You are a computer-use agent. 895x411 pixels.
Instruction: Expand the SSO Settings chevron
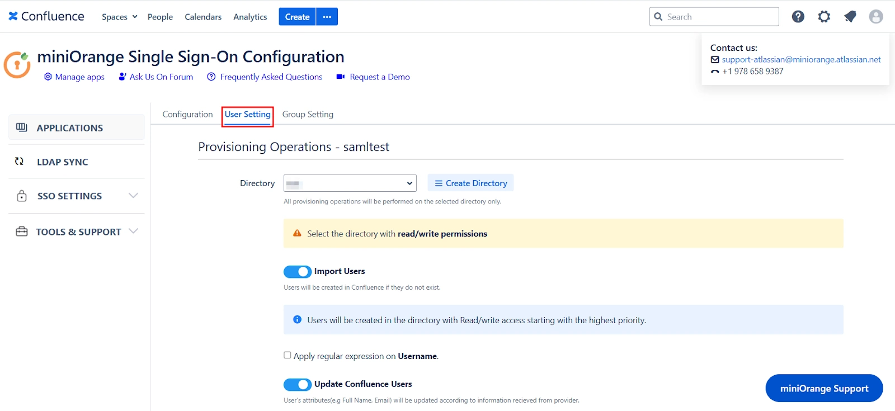133,196
